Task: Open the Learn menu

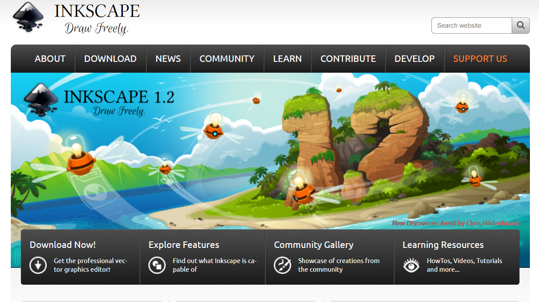Action: [x=288, y=59]
